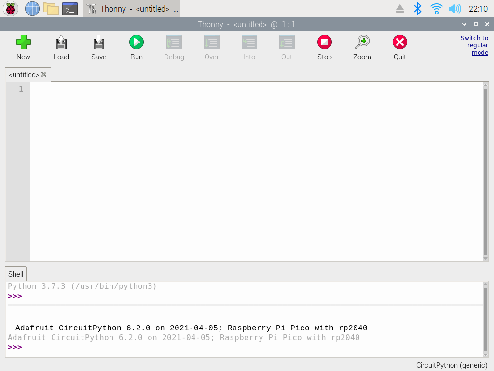
Task: Click the shell scrollbar up arrow
Action: point(485,285)
